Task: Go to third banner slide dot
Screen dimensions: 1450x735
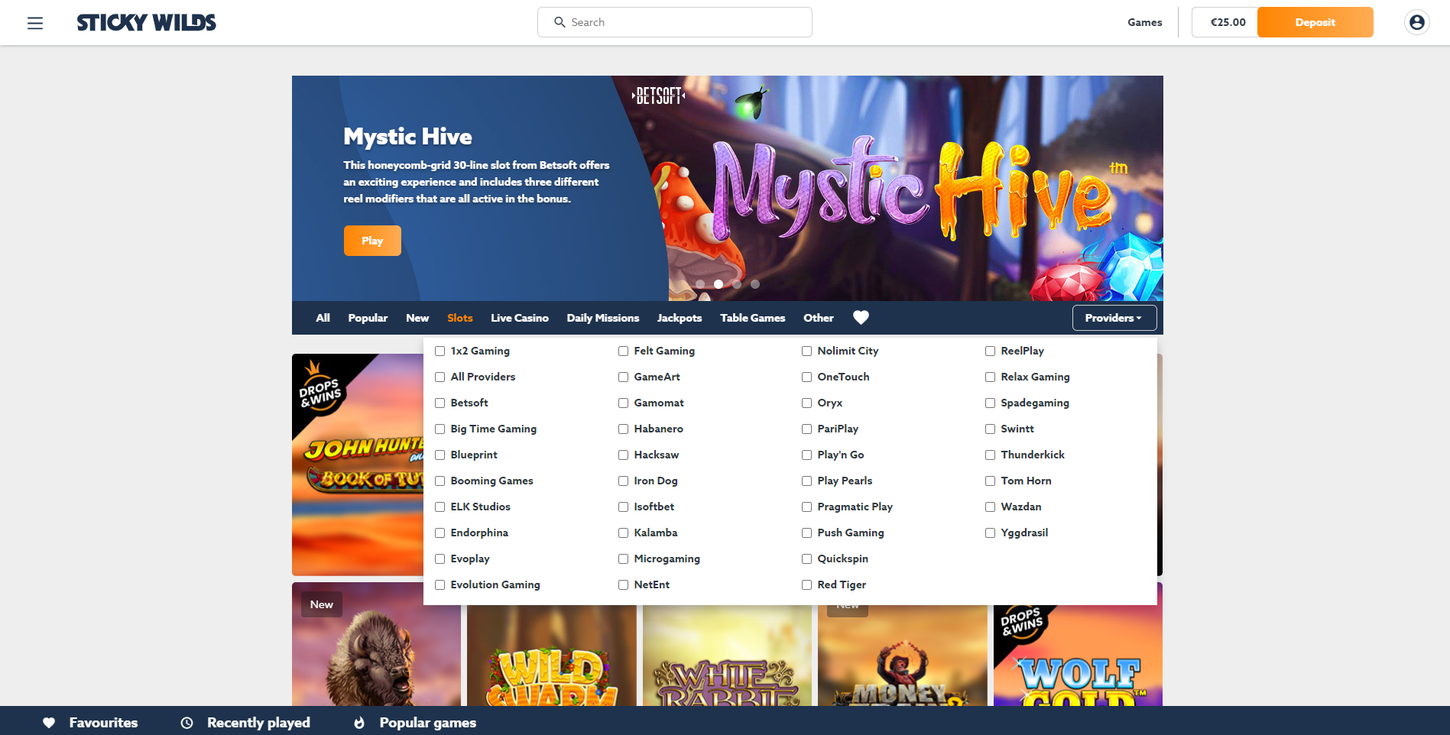Action: click(737, 284)
